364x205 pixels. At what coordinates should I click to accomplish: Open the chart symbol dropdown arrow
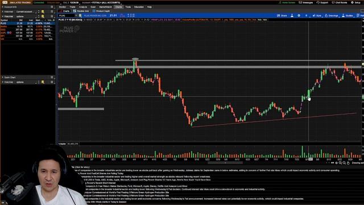76,15
